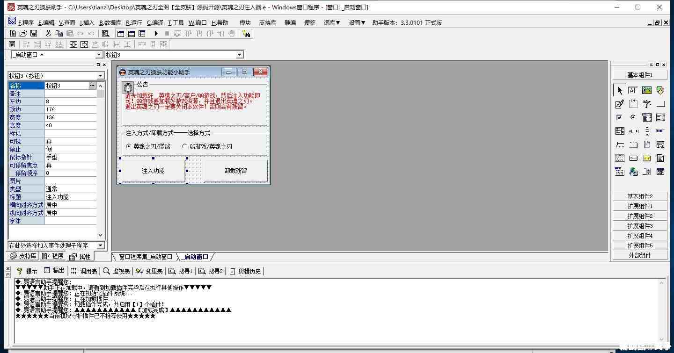Open the 词库 dropdown menu

pyautogui.click(x=332, y=22)
